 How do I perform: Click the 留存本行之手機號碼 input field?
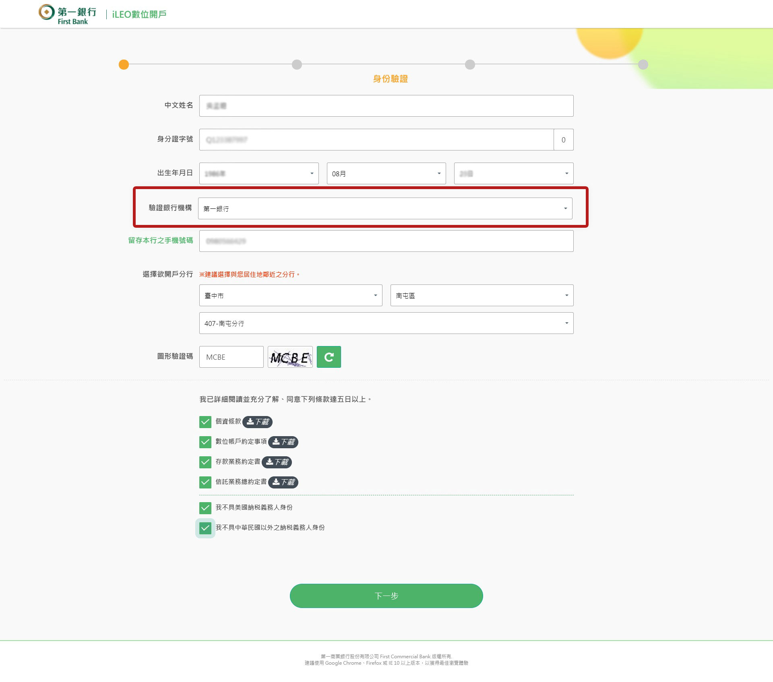pyautogui.click(x=386, y=241)
